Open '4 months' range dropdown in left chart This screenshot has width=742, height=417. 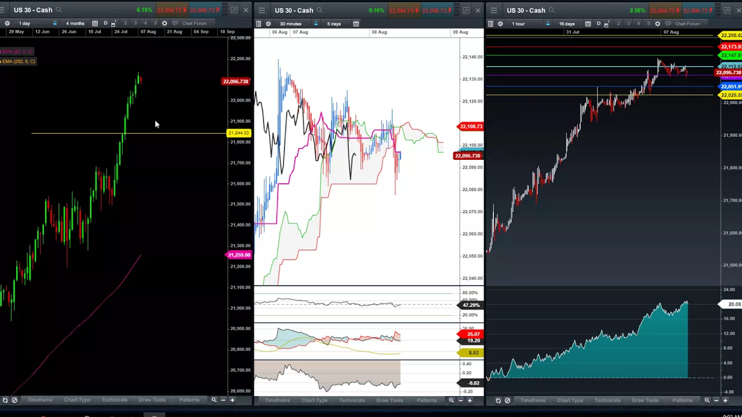(75, 23)
